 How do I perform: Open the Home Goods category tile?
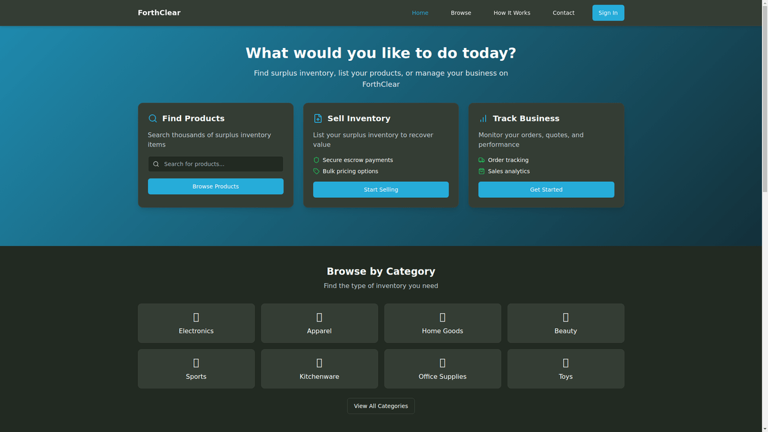pyautogui.click(x=442, y=323)
